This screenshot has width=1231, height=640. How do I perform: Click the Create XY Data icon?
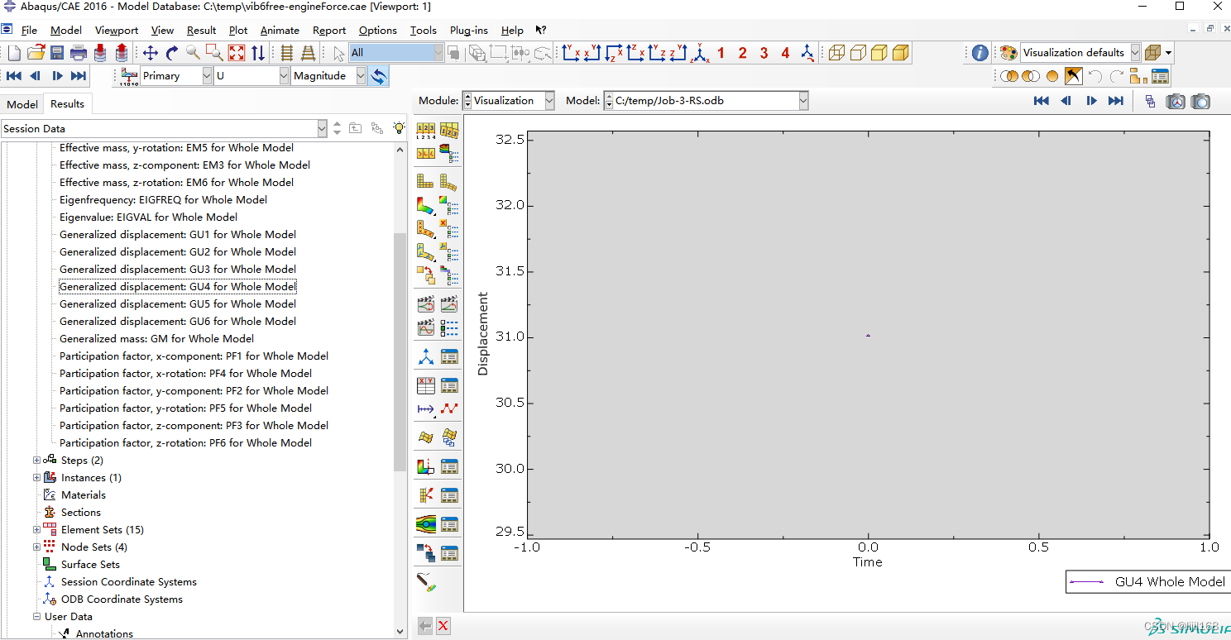[426, 385]
